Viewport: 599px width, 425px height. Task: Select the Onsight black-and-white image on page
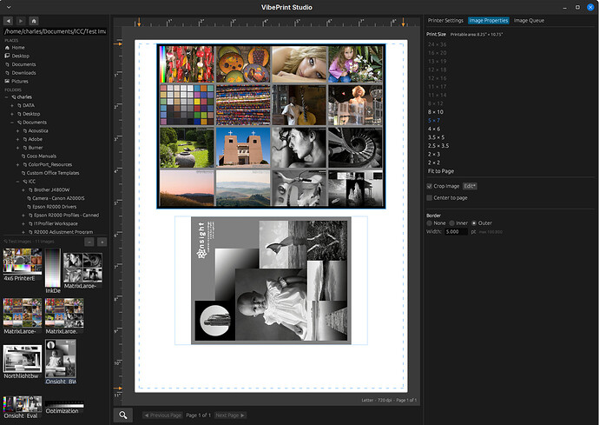click(x=271, y=281)
